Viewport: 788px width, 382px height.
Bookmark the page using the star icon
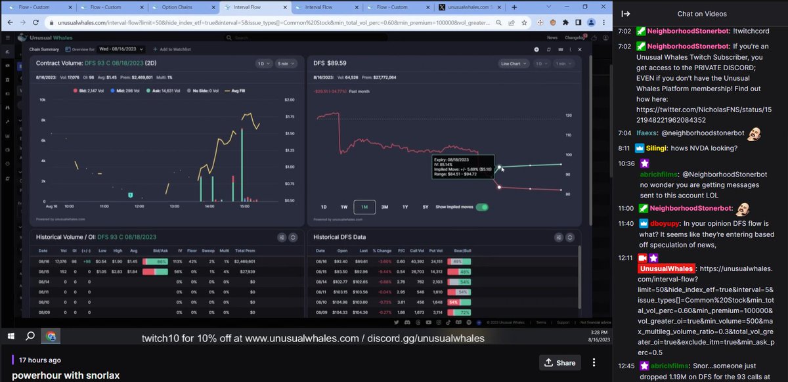tap(524, 22)
